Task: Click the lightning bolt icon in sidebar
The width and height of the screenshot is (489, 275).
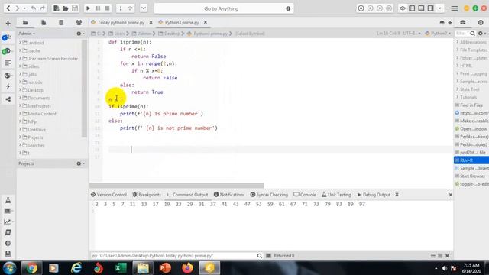Action: click(x=8, y=86)
